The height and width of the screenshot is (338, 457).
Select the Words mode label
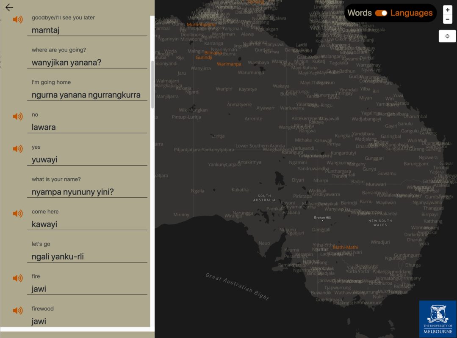click(359, 13)
